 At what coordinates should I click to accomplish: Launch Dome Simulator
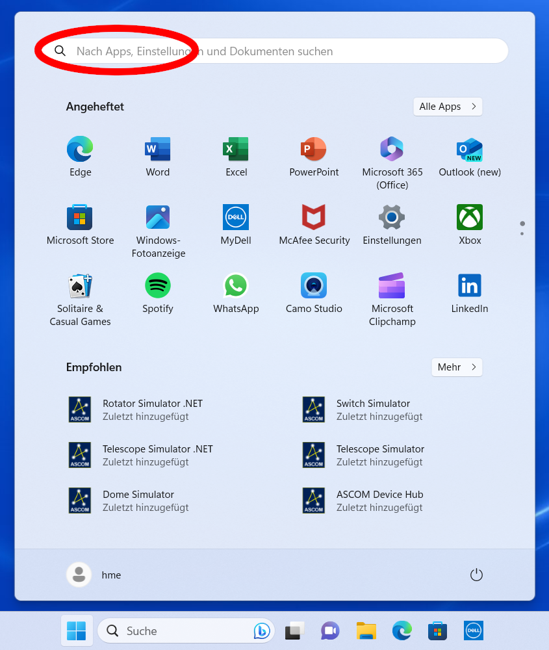(x=129, y=500)
